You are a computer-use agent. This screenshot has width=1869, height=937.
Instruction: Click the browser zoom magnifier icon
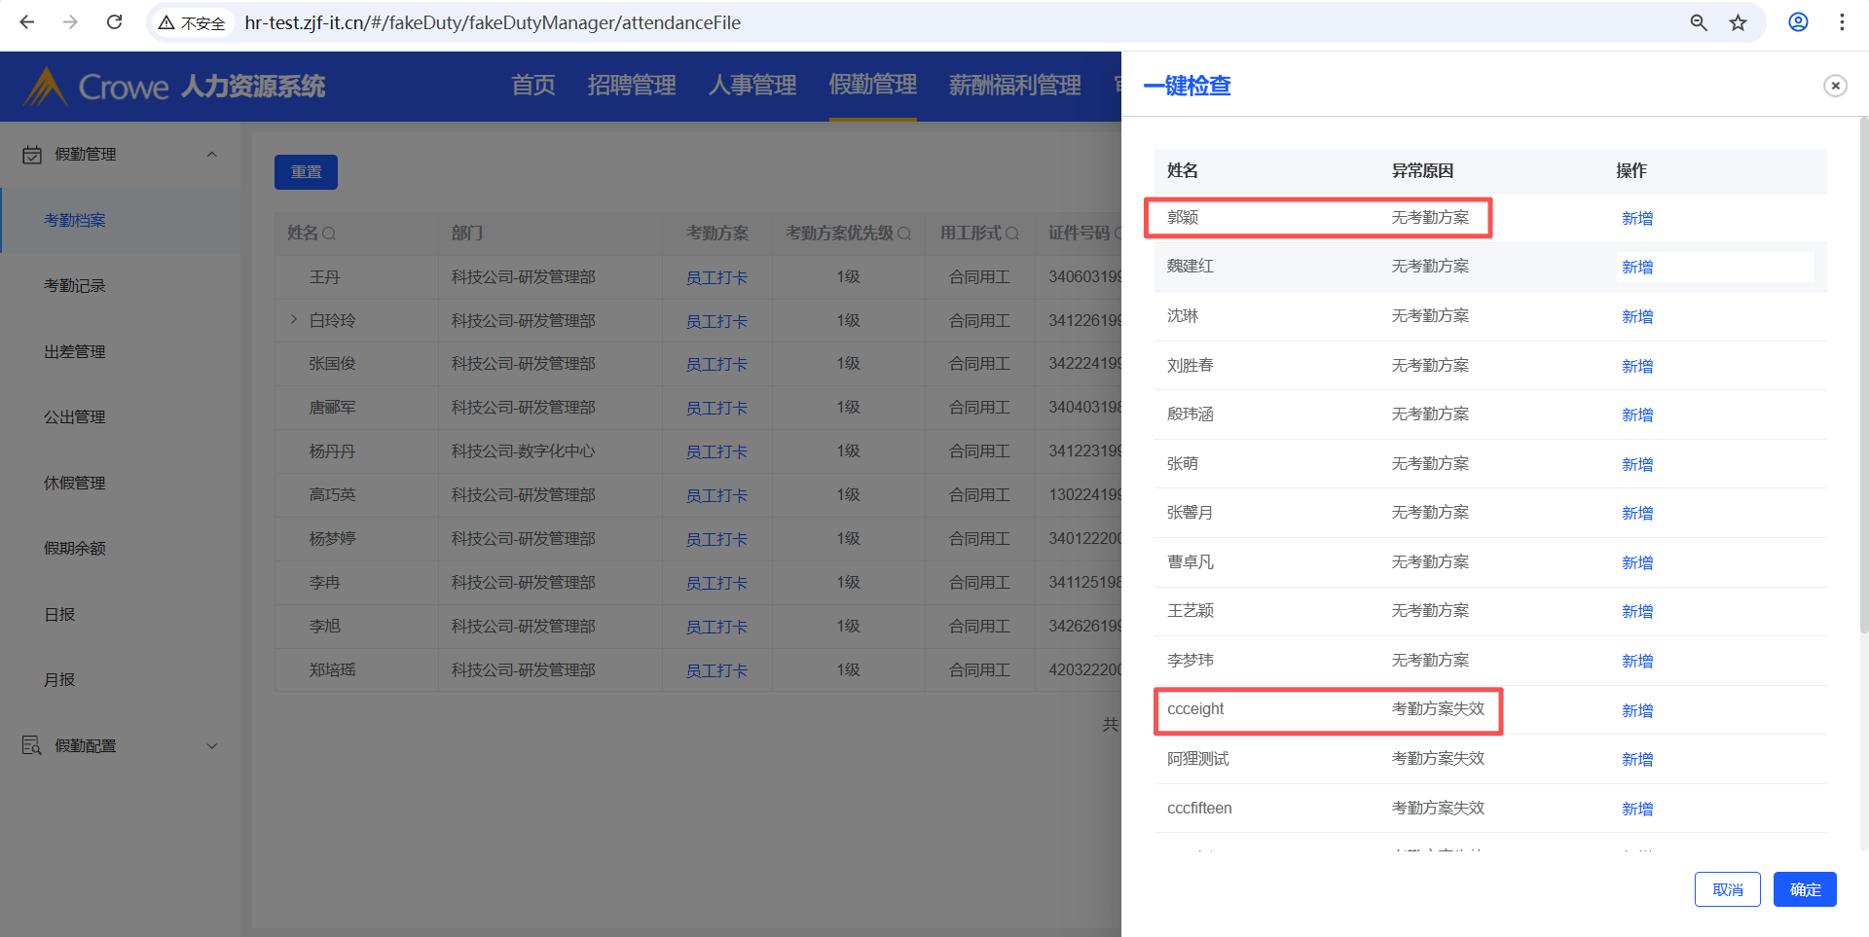(1698, 22)
